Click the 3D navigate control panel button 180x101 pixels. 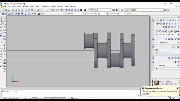coord(153,31)
